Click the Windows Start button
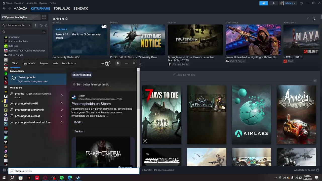 4,178
